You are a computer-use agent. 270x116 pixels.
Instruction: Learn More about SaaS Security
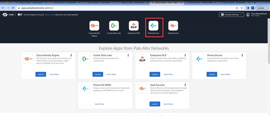click(168, 104)
